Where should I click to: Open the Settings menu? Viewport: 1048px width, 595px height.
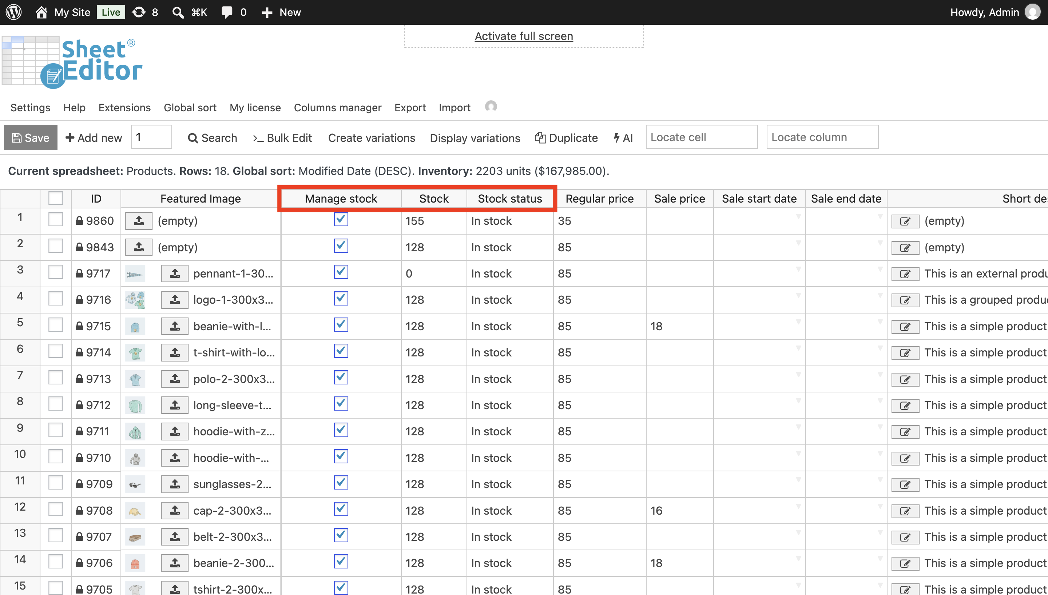click(30, 108)
